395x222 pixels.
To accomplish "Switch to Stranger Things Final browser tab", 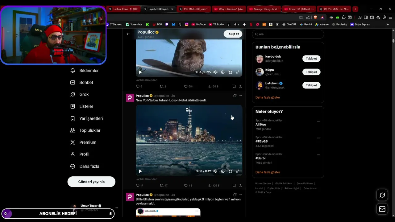I will (x=264, y=9).
